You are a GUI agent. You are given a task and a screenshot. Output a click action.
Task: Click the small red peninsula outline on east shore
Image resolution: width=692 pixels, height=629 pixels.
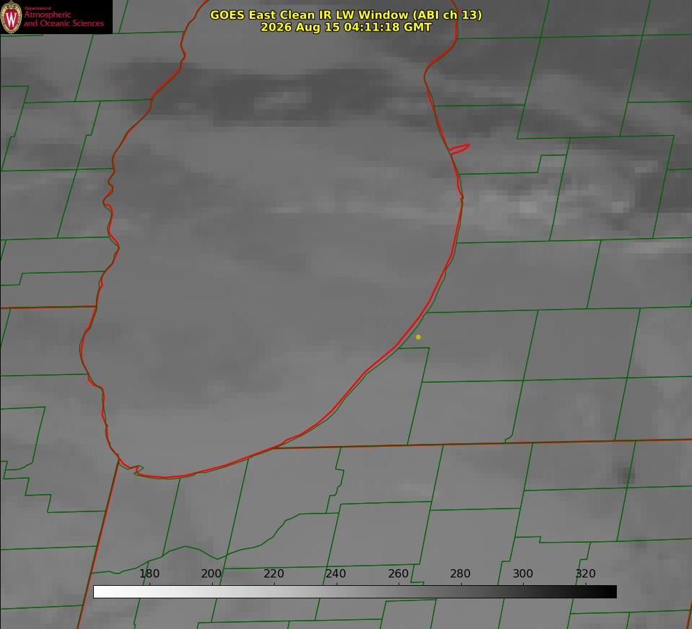click(459, 149)
